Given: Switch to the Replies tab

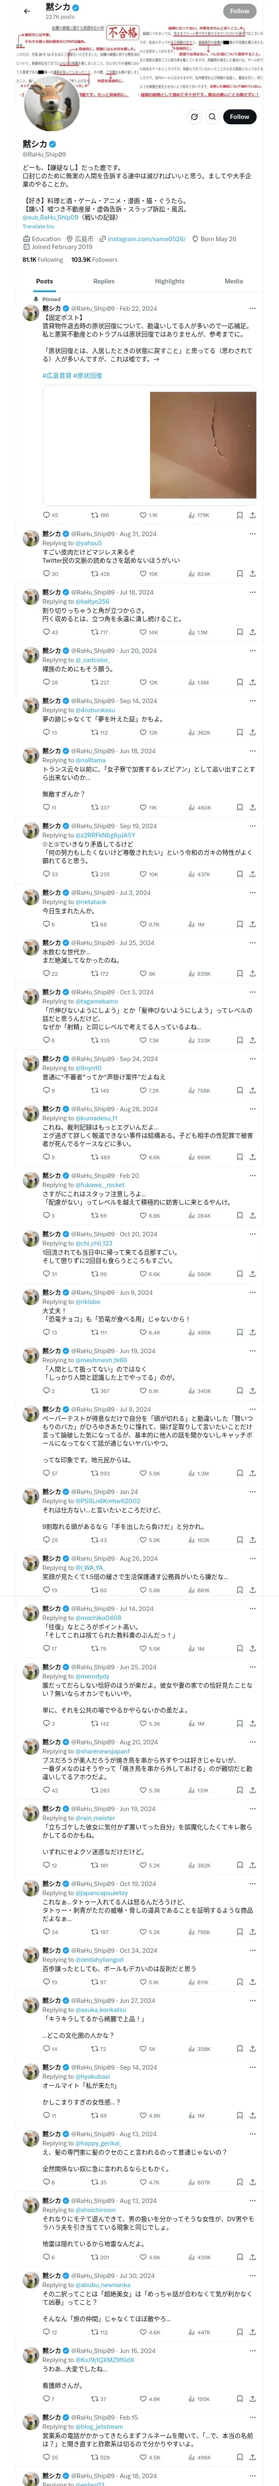Looking at the screenshot, I should pos(104,281).
